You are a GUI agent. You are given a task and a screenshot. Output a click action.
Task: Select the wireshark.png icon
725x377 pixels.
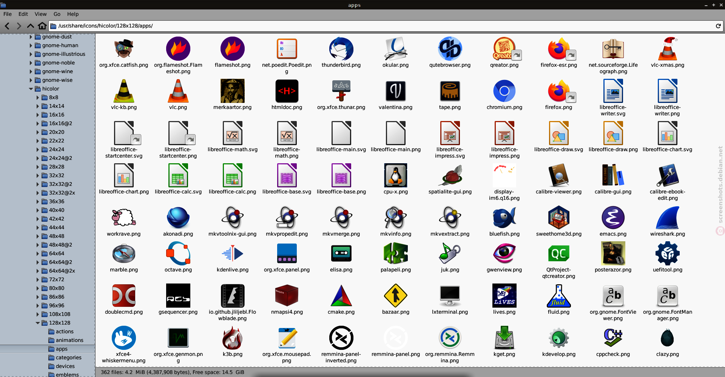point(667,218)
